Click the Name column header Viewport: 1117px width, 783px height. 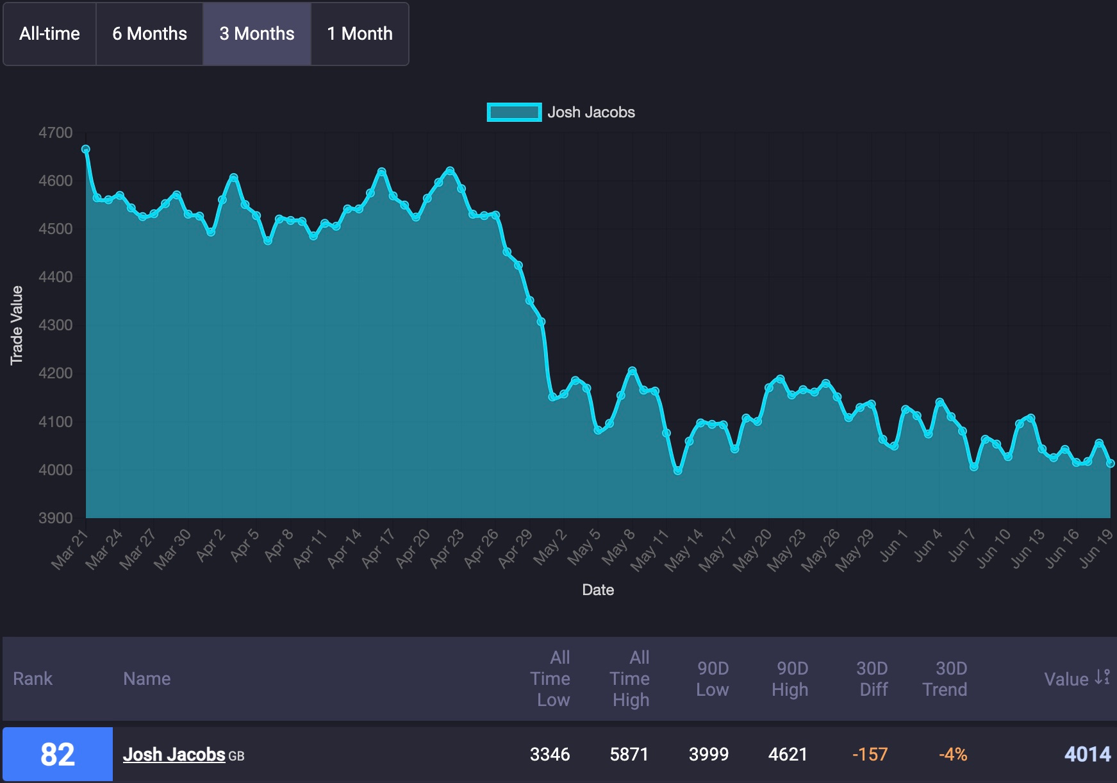147,678
